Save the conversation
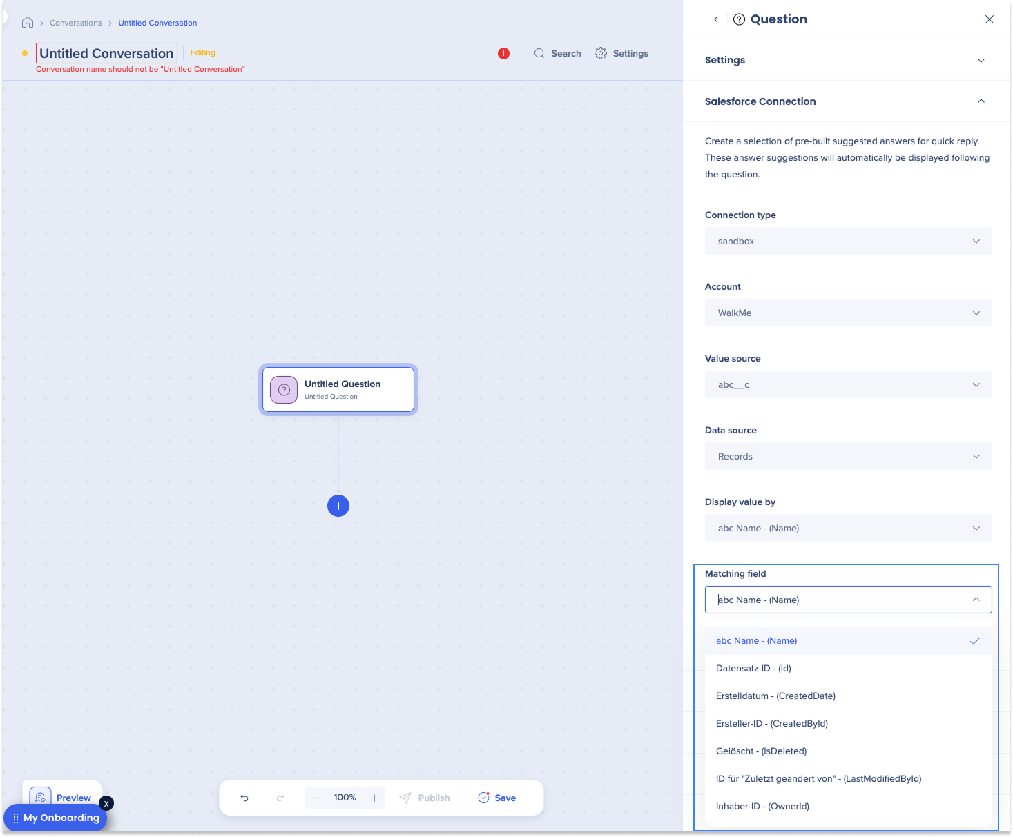 pos(497,798)
